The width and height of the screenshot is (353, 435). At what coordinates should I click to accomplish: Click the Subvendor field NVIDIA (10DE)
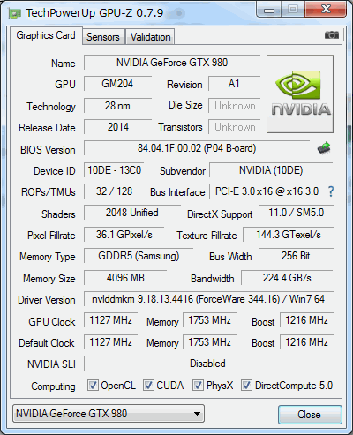(x=271, y=170)
